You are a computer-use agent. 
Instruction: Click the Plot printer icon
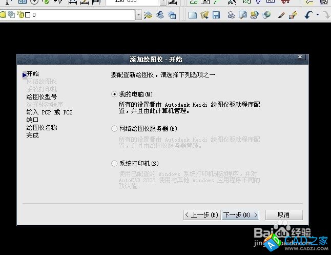(x=231, y=15)
